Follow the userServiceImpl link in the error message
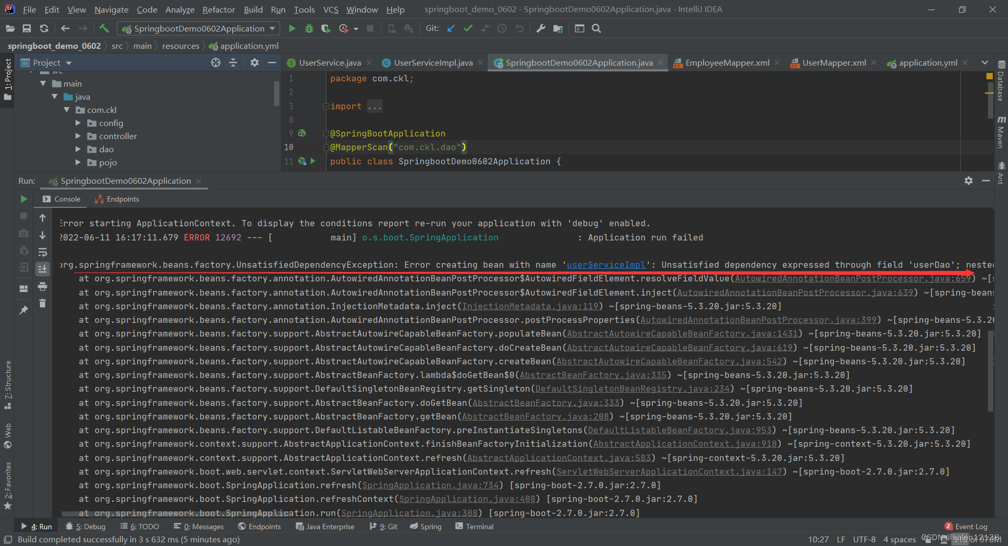 pyautogui.click(x=606, y=265)
